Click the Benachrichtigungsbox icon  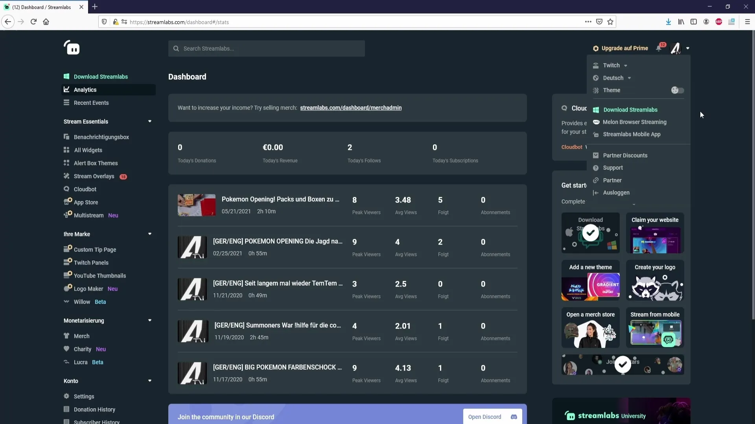pyautogui.click(x=66, y=137)
